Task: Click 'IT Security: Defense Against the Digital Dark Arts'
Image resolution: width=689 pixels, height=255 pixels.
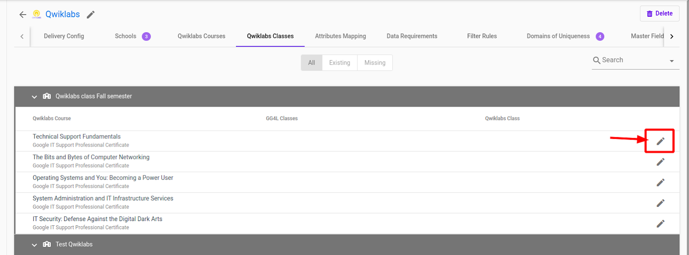Action: coord(97,219)
